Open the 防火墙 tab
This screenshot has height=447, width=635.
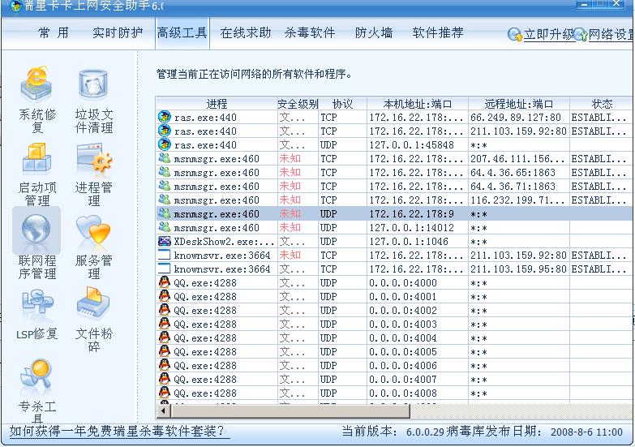coord(373,32)
